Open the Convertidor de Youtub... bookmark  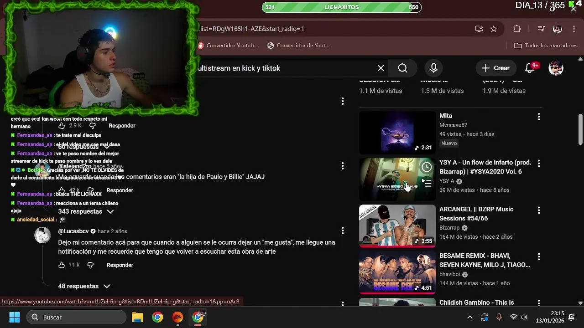tap(228, 46)
